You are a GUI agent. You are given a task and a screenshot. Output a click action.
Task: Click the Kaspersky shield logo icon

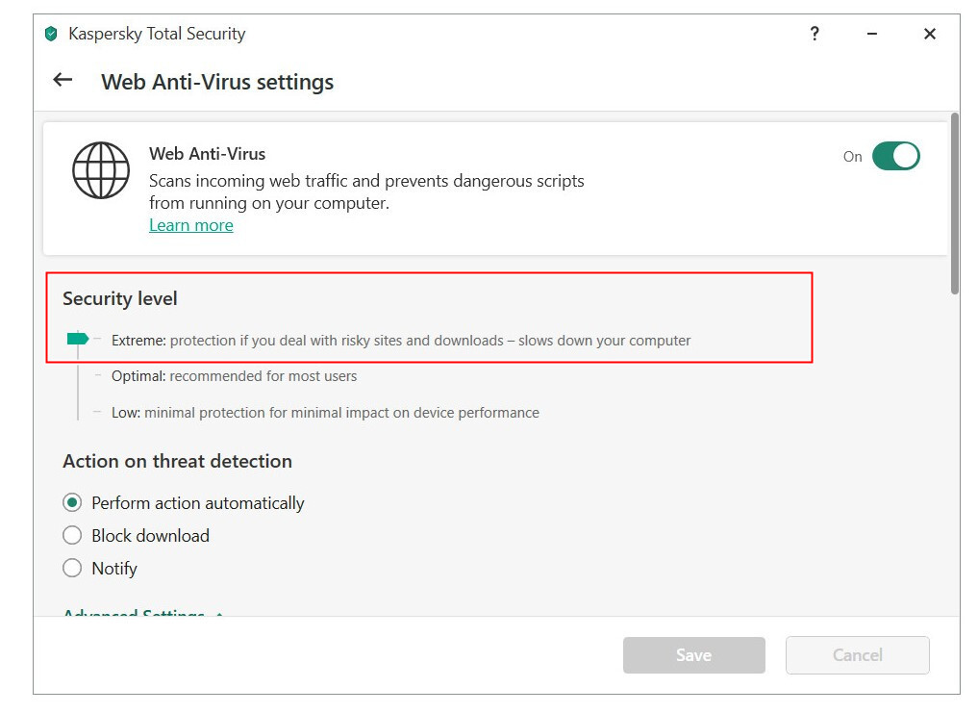(x=51, y=34)
